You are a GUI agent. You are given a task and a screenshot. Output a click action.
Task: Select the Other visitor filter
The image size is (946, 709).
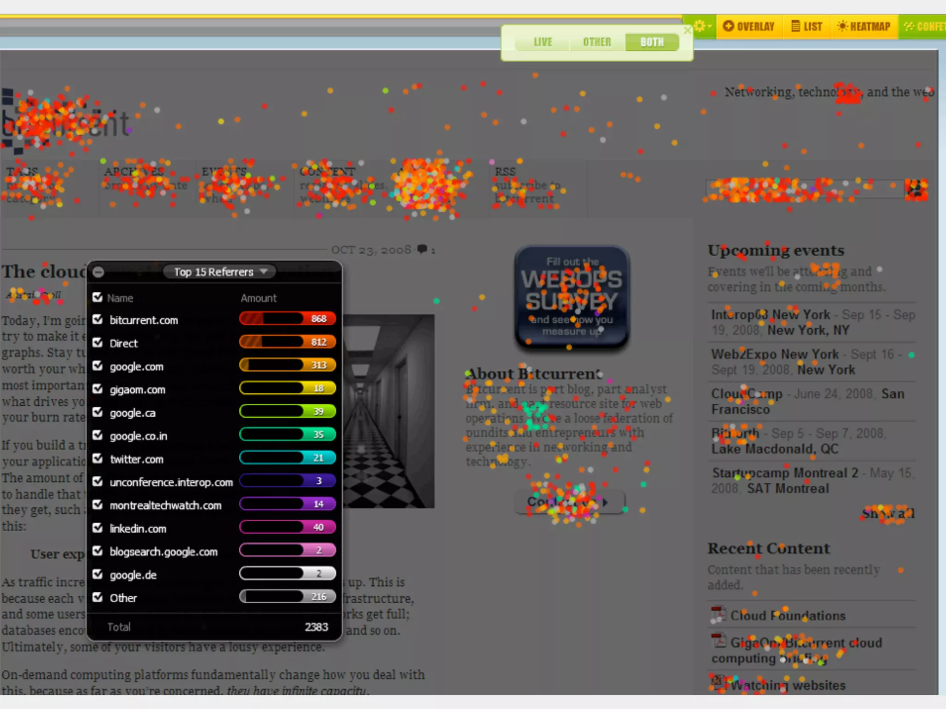coord(597,42)
